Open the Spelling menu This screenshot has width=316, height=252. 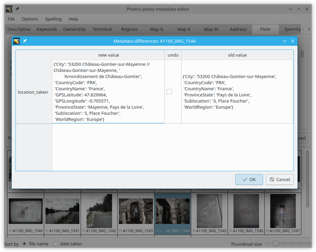53,19
